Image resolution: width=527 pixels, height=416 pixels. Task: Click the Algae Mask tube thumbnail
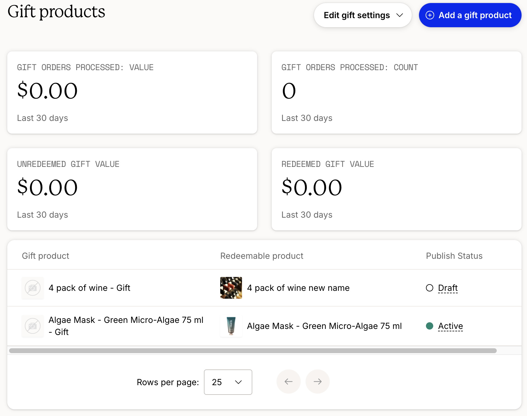click(231, 326)
